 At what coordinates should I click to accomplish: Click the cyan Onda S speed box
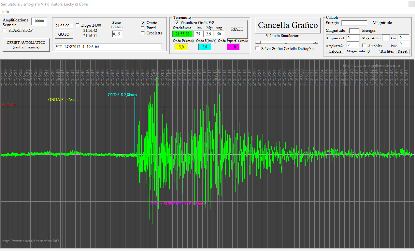(205, 47)
